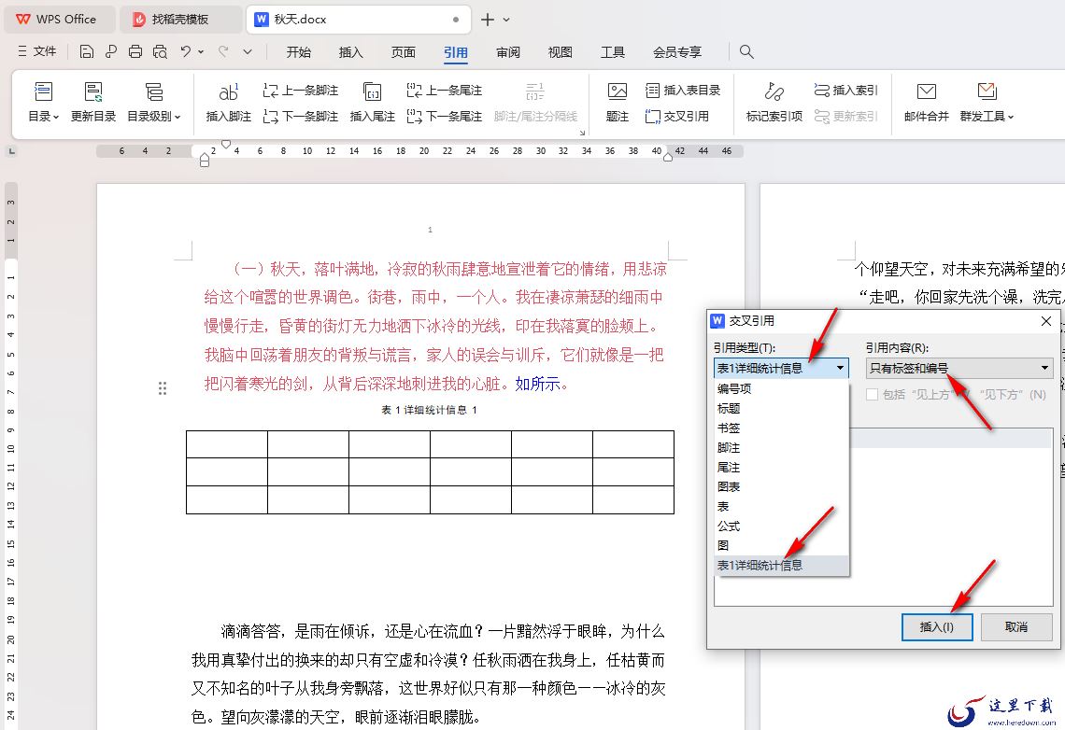Open the footnote/endnote settings dialog launcher
The width and height of the screenshot is (1065, 730).
pyautogui.click(x=582, y=133)
